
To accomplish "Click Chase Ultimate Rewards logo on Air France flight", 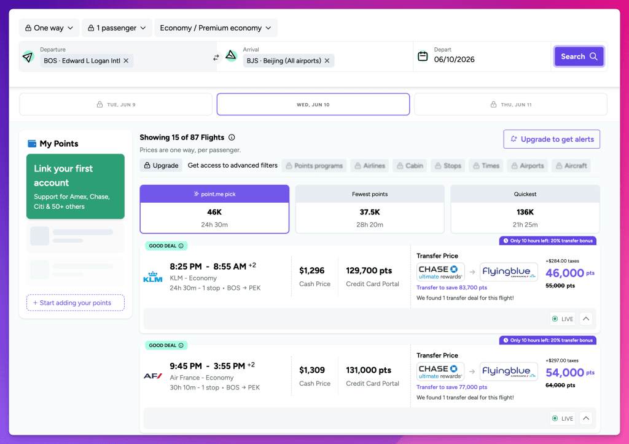I will point(440,371).
